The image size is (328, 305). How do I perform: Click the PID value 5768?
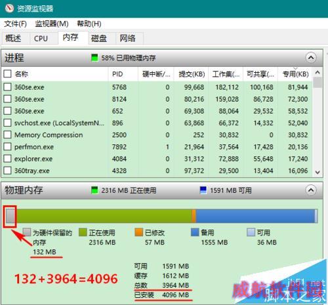[x=119, y=87]
